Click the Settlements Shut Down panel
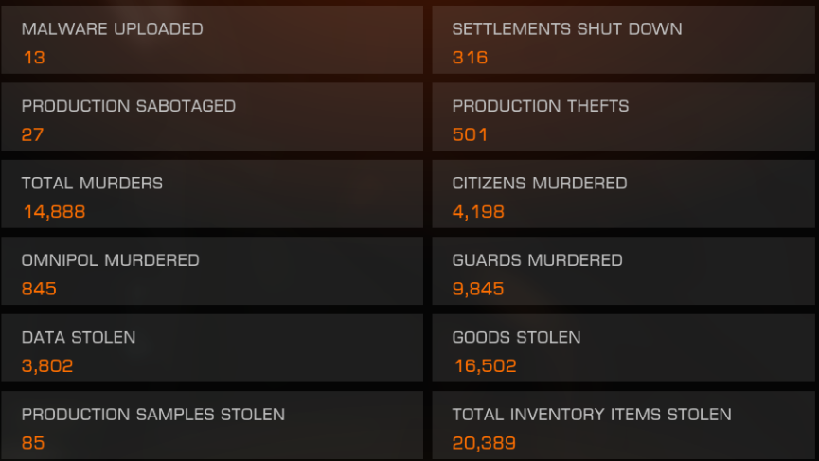 [624, 40]
